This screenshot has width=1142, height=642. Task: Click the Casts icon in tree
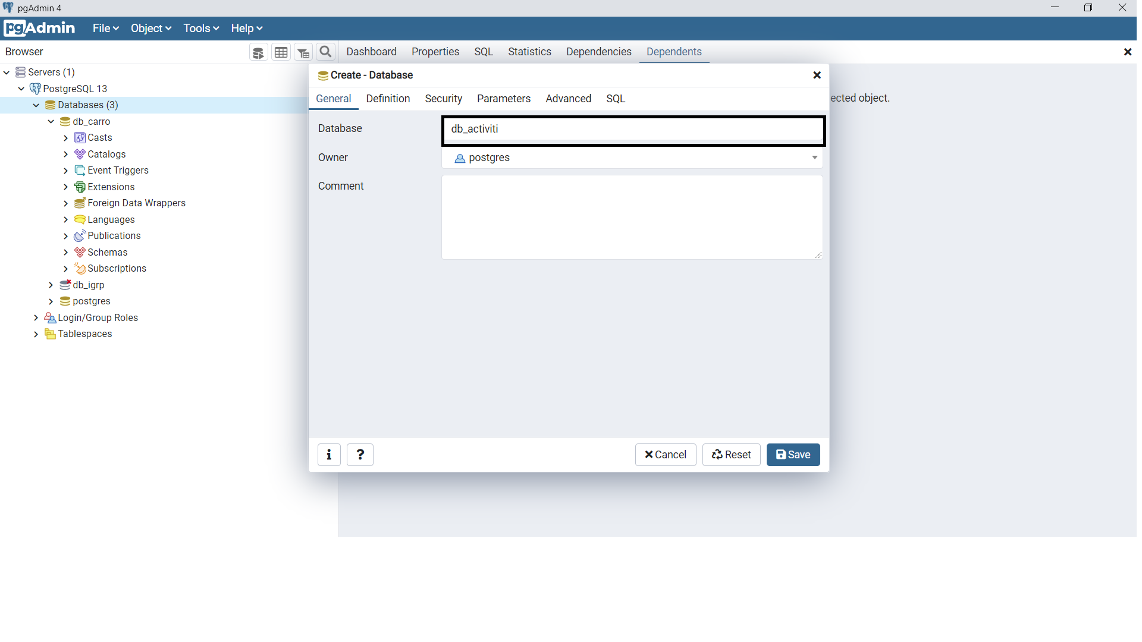(80, 138)
